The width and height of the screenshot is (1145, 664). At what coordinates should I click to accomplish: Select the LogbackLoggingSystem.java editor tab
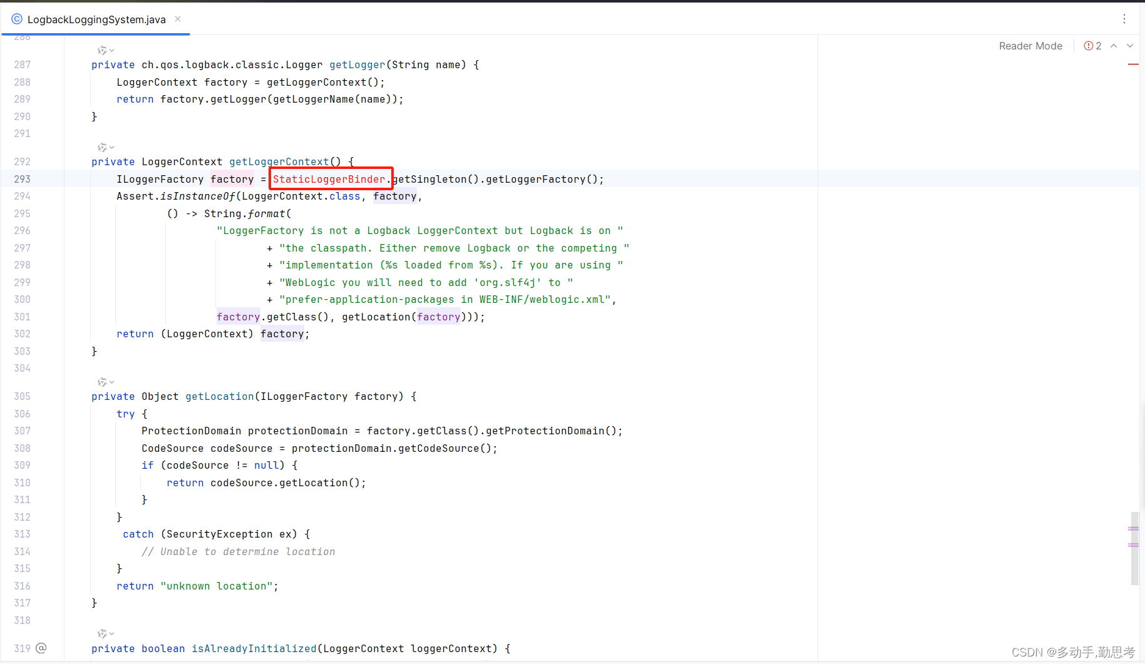coord(96,19)
